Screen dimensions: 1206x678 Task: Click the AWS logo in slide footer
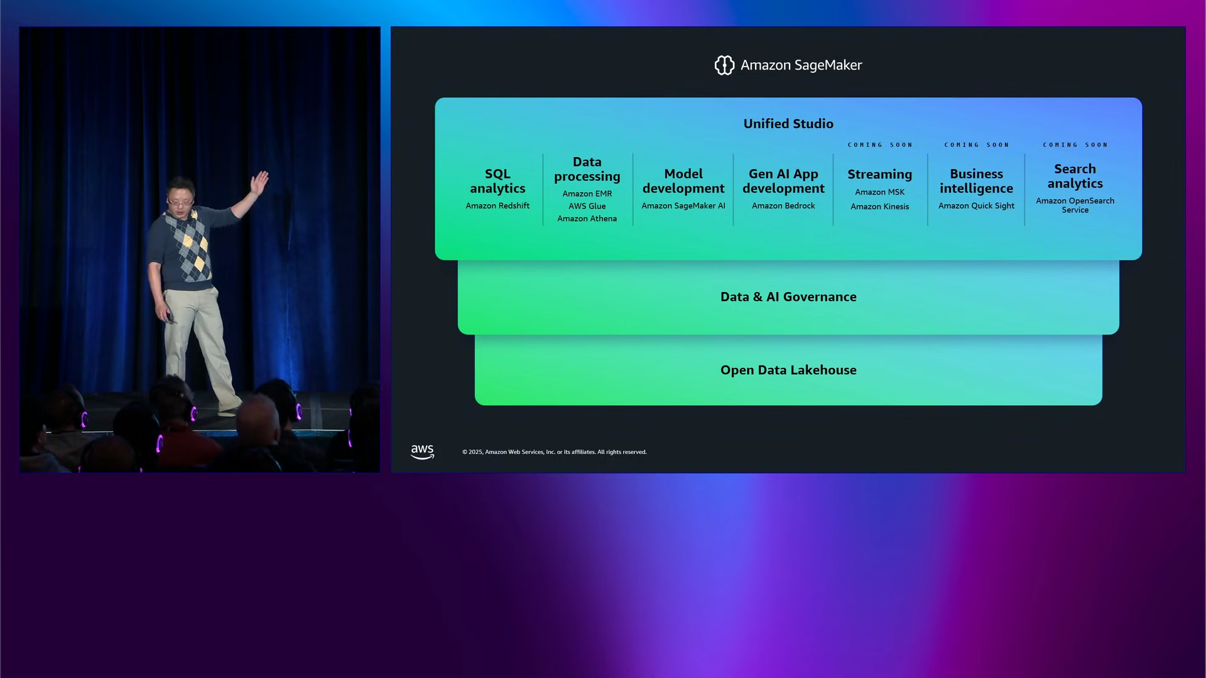pyautogui.click(x=422, y=452)
